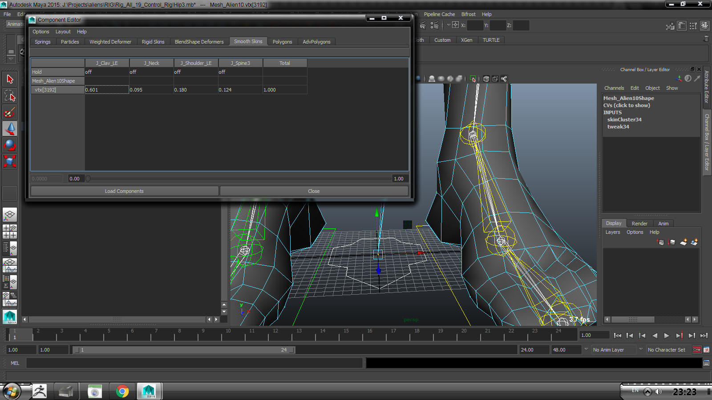Activate the Paint Selection tool

(x=10, y=112)
